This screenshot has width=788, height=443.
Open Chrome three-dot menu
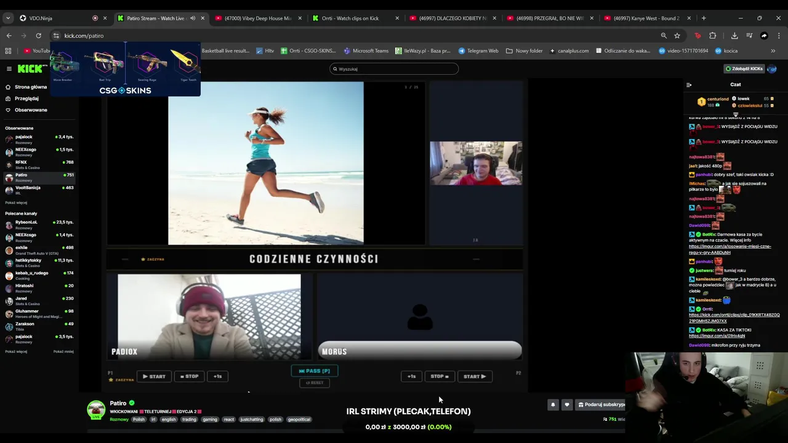click(x=779, y=36)
